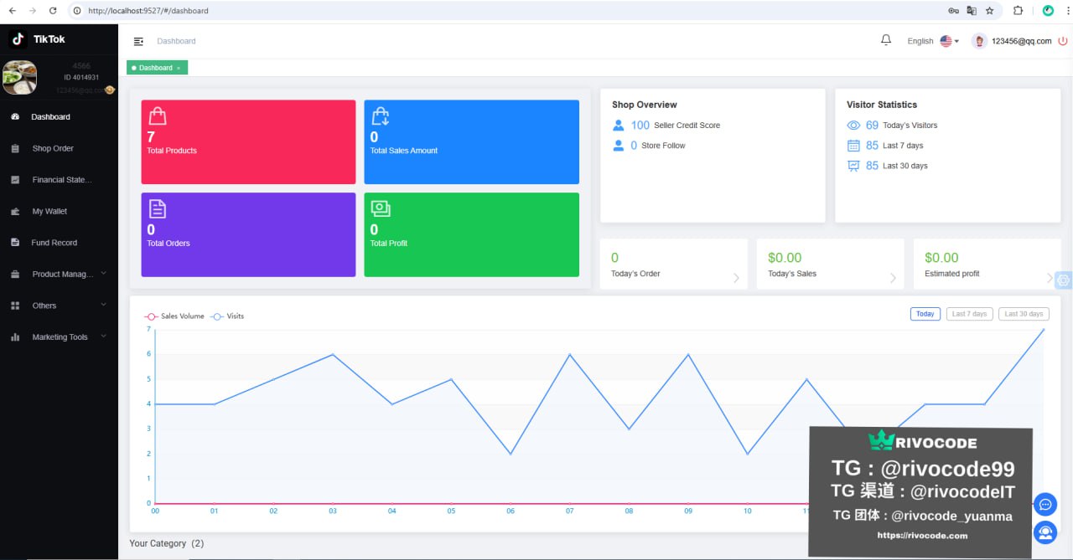Select the Last 30 days button
The image size is (1073, 560).
tap(1024, 314)
